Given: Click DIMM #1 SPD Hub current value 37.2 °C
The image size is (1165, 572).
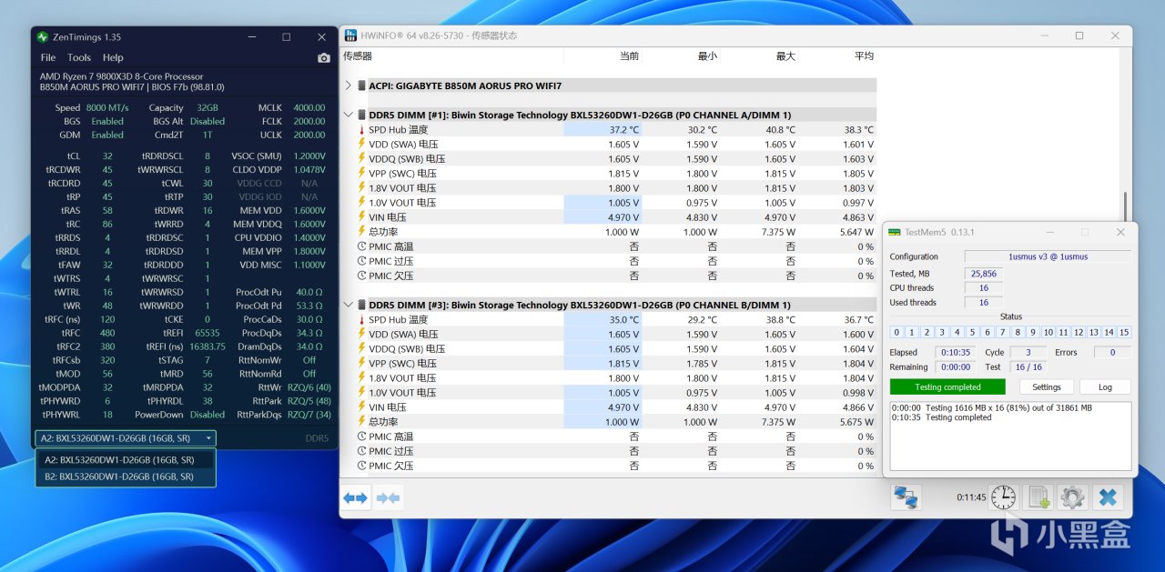Looking at the screenshot, I should (624, 130).
